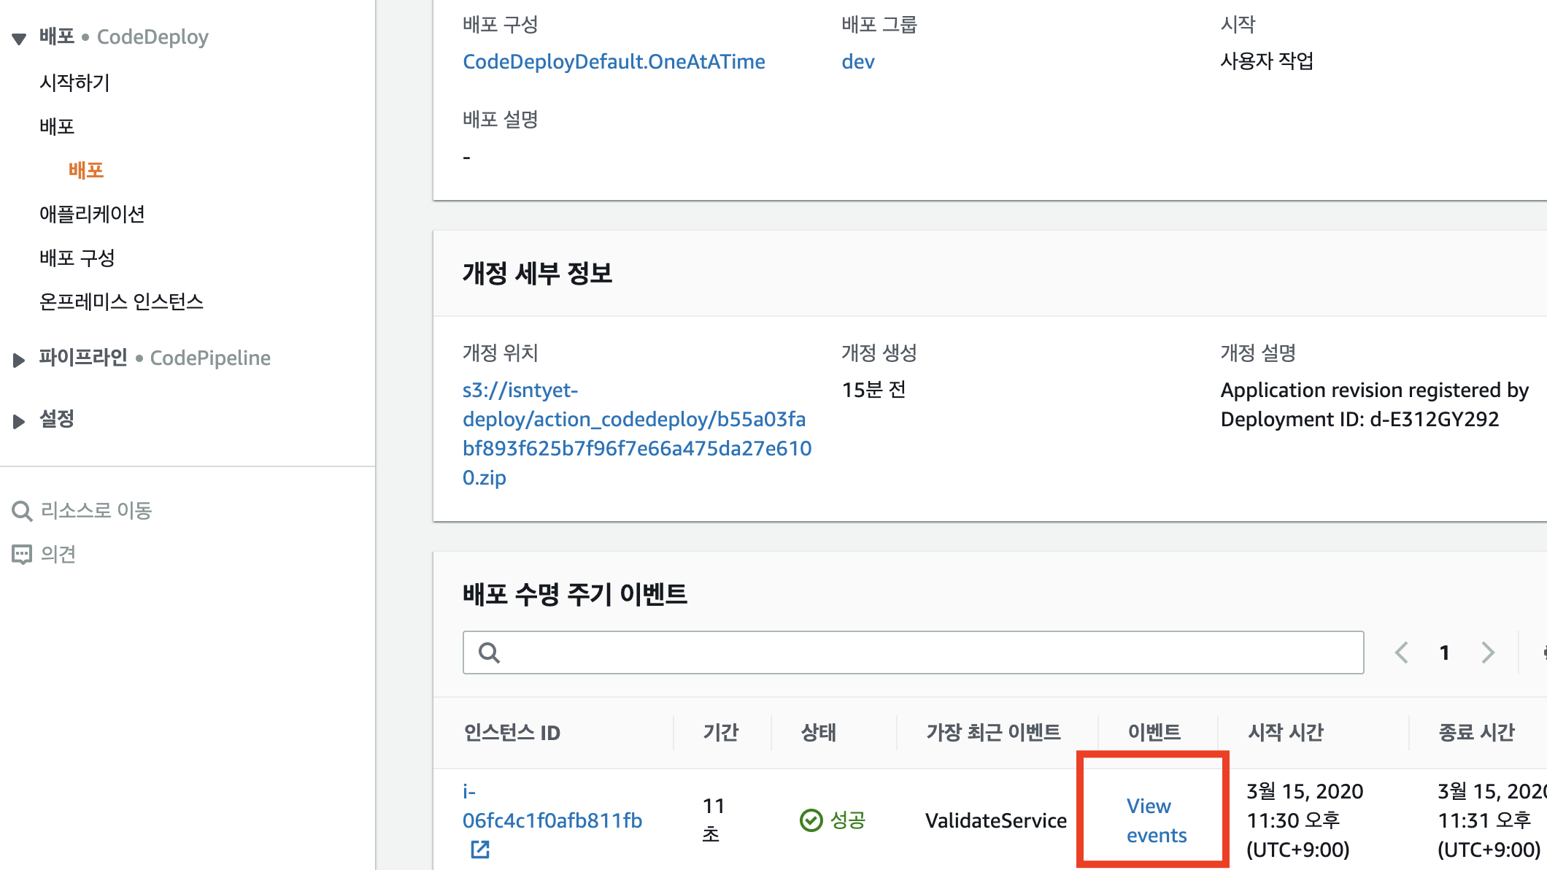Open 온프레미스 인스턴스 in the sidebar
The height and width of the screenshot is (870, 1547).
121,301
